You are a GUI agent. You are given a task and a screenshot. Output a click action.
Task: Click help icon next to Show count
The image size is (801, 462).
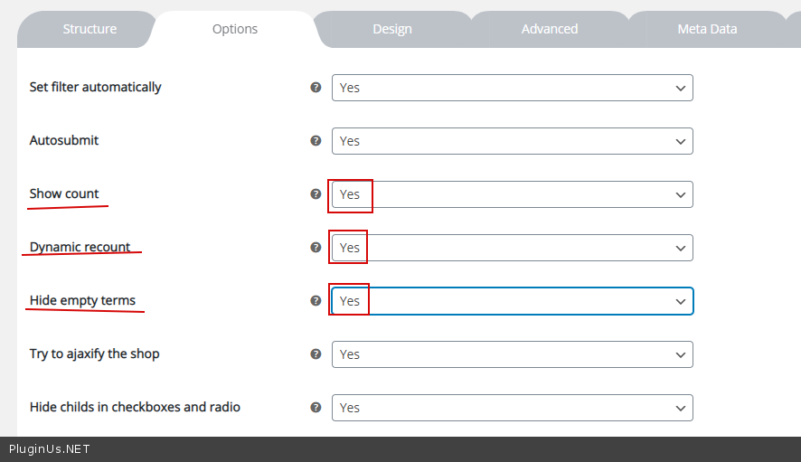click(x=316, y=194)
